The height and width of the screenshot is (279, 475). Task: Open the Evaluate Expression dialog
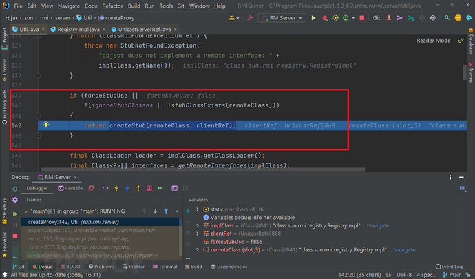(174, 188)
